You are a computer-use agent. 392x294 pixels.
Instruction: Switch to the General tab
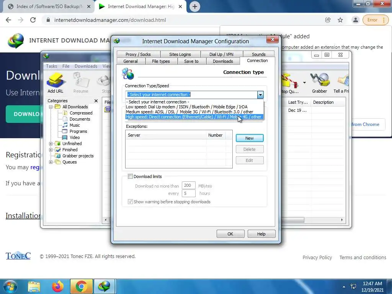[x=131, y=61]
